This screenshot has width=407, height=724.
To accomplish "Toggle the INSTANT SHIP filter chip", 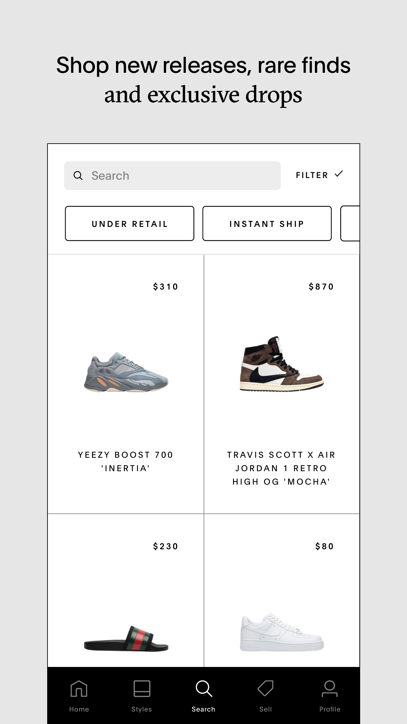I will 267,224.
